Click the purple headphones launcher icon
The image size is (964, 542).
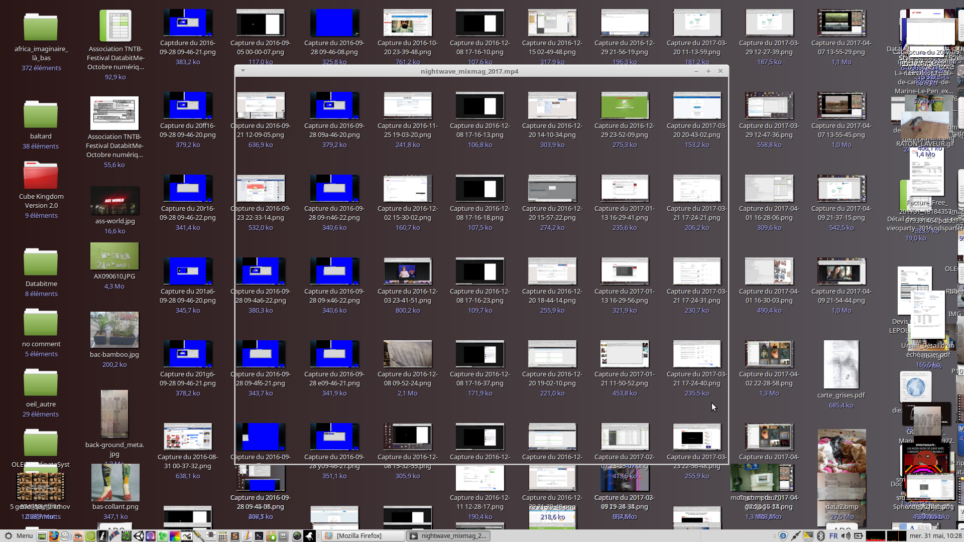(151, 536)
